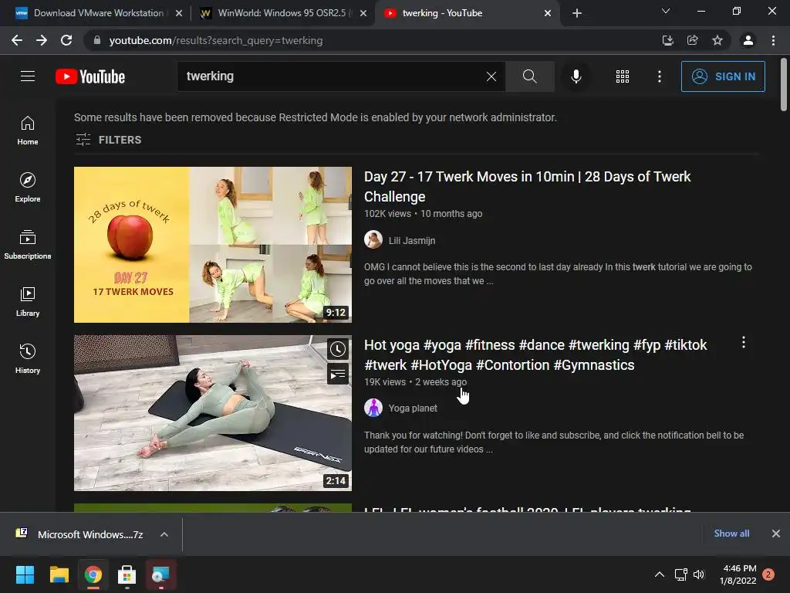The image size is (790, 593).
Task: Open Microsoft Store from taskbar
Action: click(127, 574)
